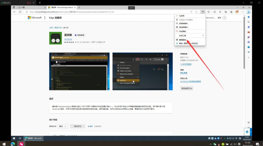Close the Microsoft Edge Addons tab
Viewport: 263px width, 146px height.
(75, 7)
